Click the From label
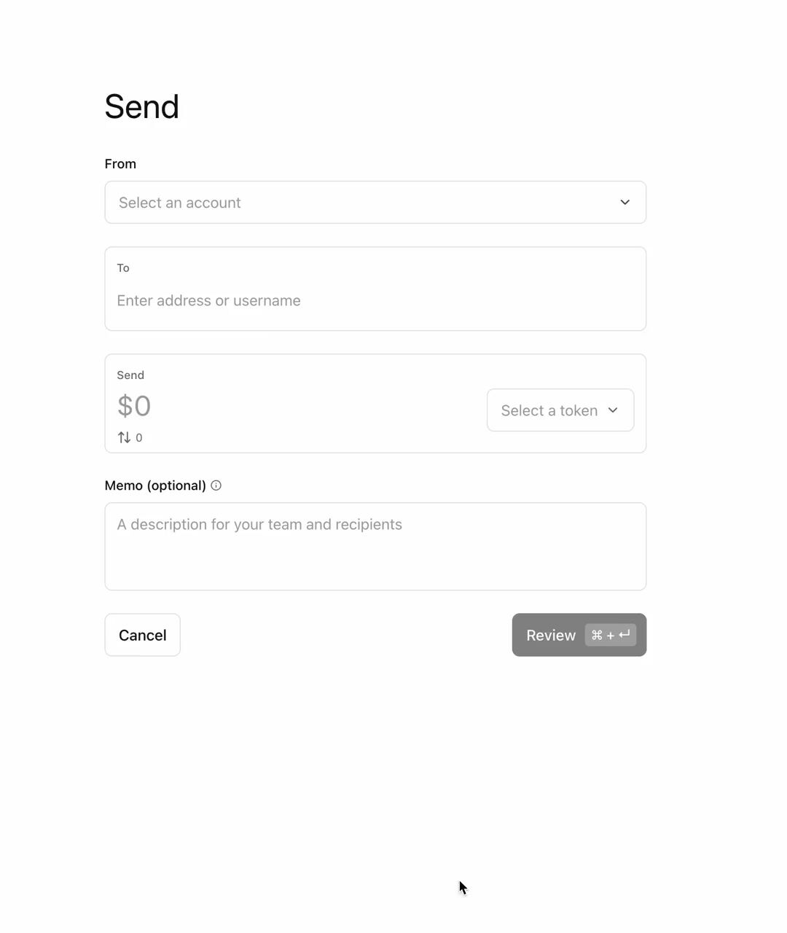This screenshot has height=933, width=787. [120, 164]
